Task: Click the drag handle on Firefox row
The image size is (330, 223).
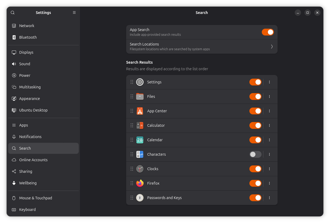Action: [132, 183]
